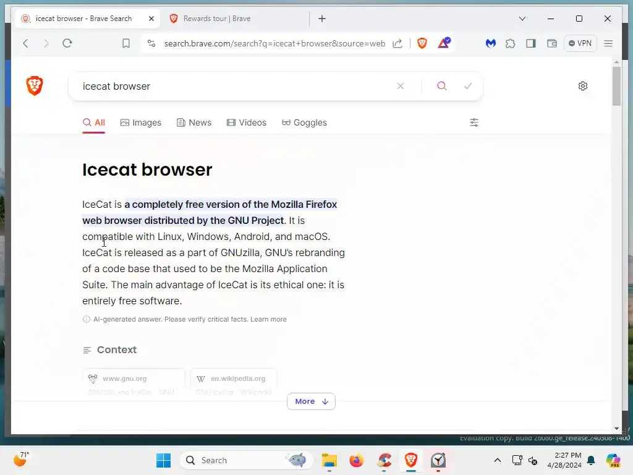
Task: Open the www.gnu.org context source
Action: [x=134, y=383]
